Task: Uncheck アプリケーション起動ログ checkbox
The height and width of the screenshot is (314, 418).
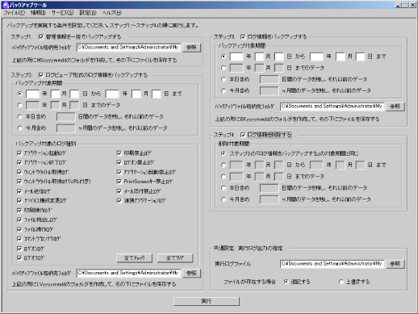Action: tap(19, 153)
